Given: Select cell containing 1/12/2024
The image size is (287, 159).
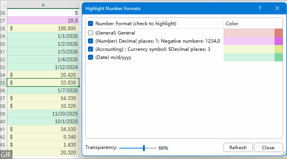Looking at the screenshot, I should click(x=43, y=67).
